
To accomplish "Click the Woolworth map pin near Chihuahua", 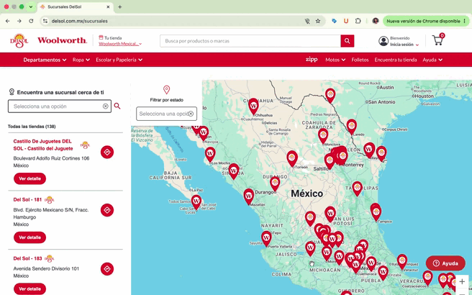I will click(x=253, y=106).
